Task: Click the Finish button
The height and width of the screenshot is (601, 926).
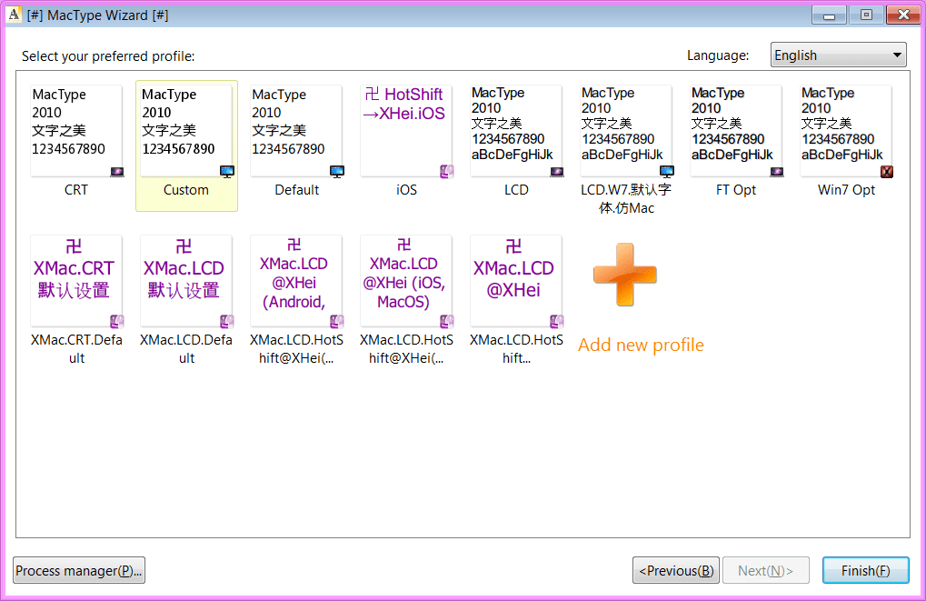Action: coord(864,570)
